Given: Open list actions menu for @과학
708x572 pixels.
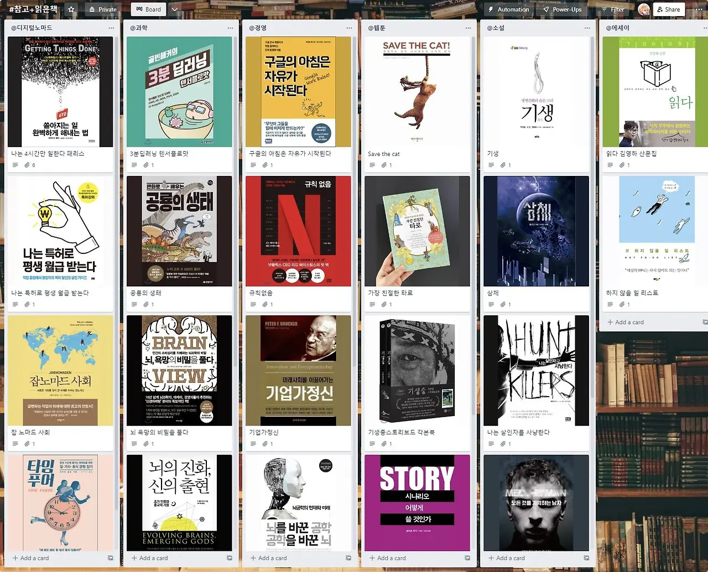Looking at the screenshot, I should (230, 28).
